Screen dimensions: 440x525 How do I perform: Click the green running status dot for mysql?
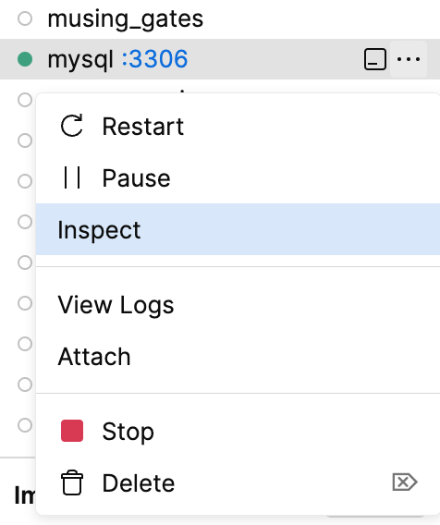pos(25,59)
